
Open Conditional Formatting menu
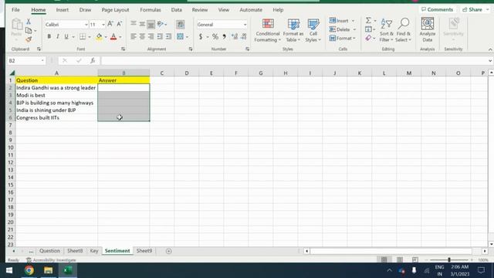268,30
